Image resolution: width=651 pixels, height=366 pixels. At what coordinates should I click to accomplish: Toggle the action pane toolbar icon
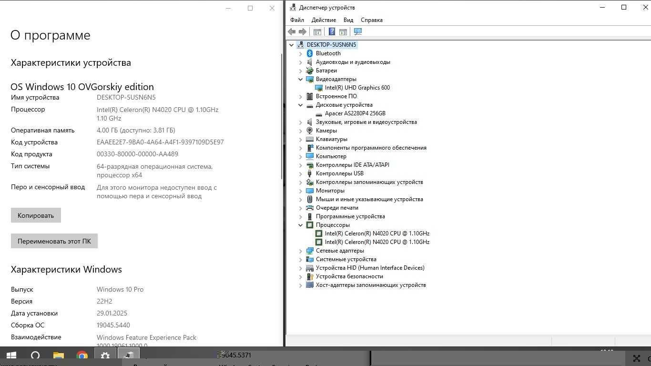pyautogui.click(x=343, y=31)
